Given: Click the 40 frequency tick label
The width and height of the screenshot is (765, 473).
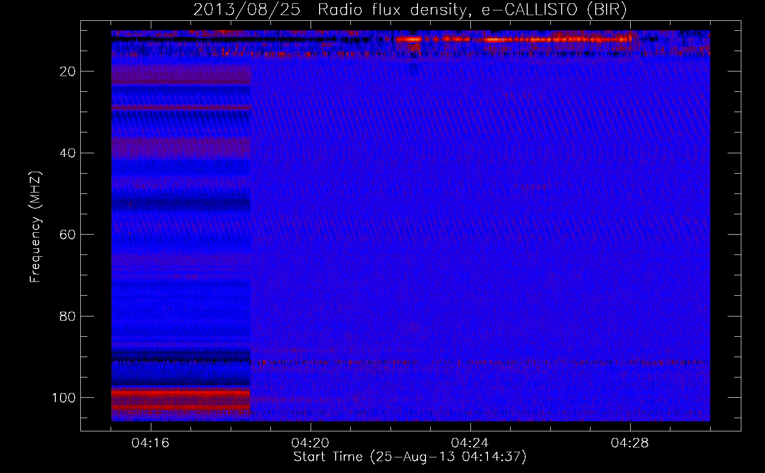Looking at the screenshot, I should click(x=68, y=153).
